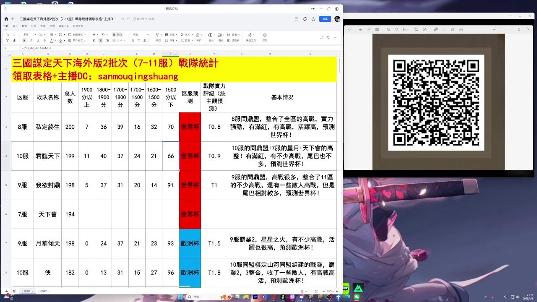Click the blue 分享 share button
Screen dimensions: 537x302
[325, 19]
